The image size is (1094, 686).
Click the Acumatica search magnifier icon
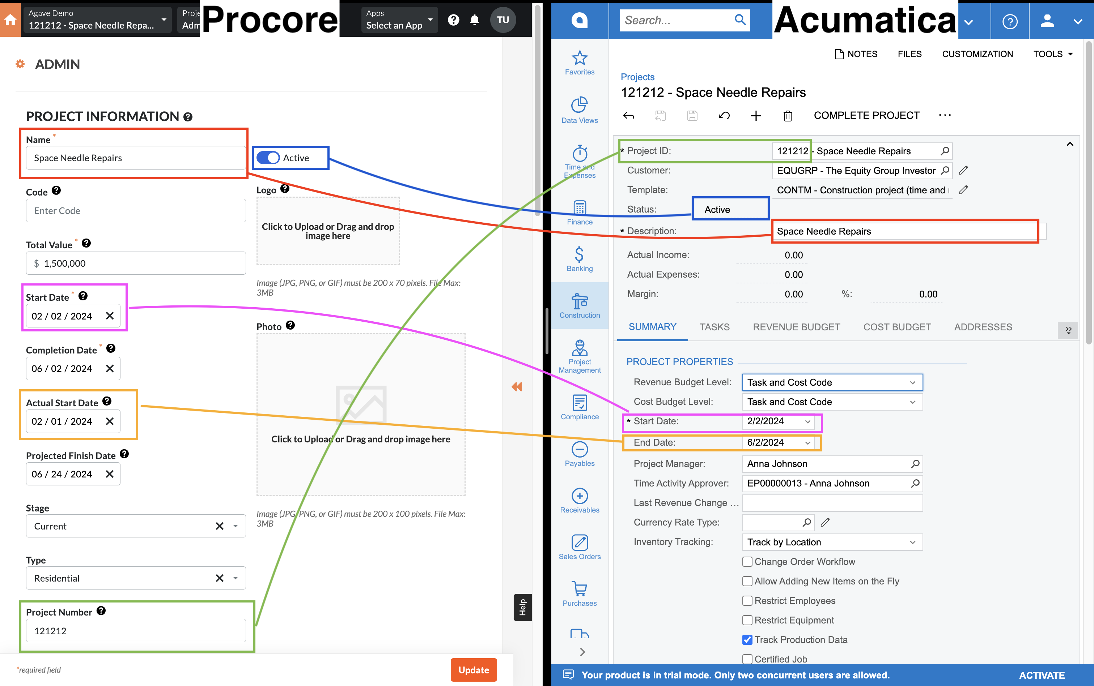(x=740, y=20)
